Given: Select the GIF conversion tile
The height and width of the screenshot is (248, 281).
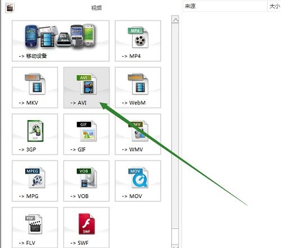Looking at the screenshot, I should [87, 134].
